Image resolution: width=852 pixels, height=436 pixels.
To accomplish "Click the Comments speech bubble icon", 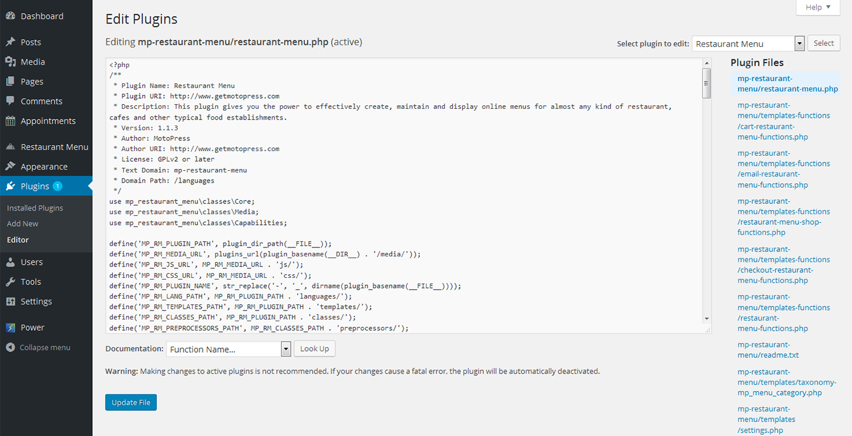I will [x=11, y=101].
